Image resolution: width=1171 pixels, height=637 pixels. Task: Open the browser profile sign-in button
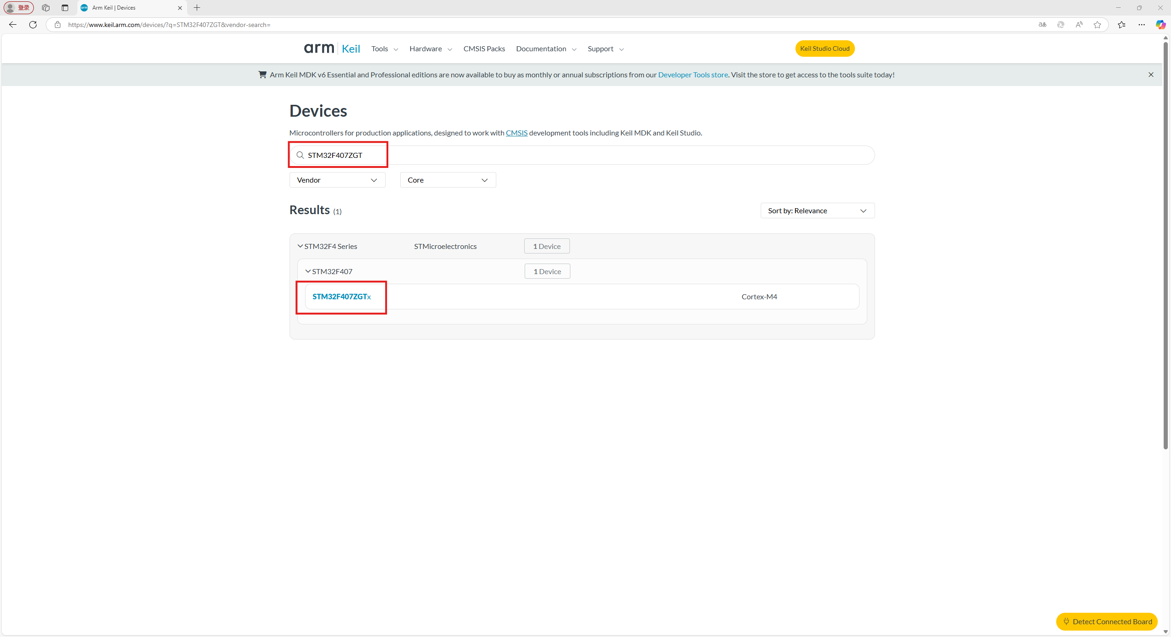coord(19,8)
